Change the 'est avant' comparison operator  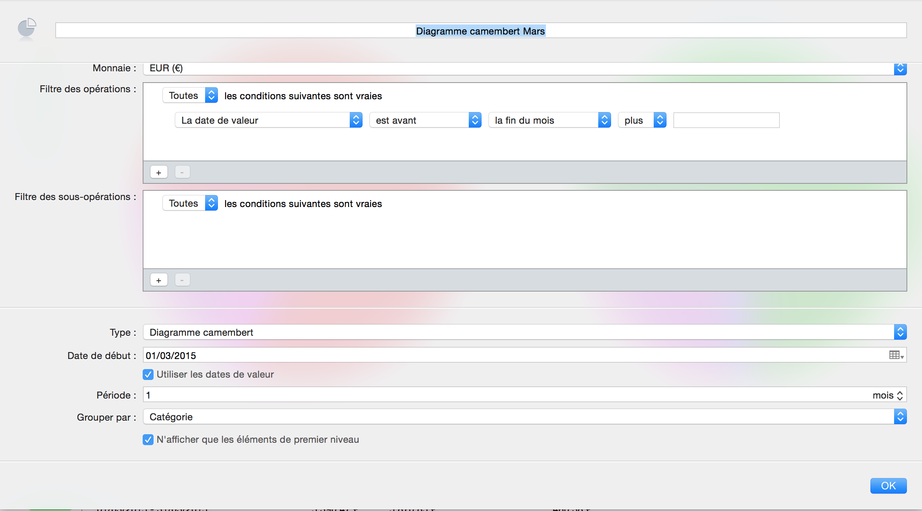coord(425,120)
